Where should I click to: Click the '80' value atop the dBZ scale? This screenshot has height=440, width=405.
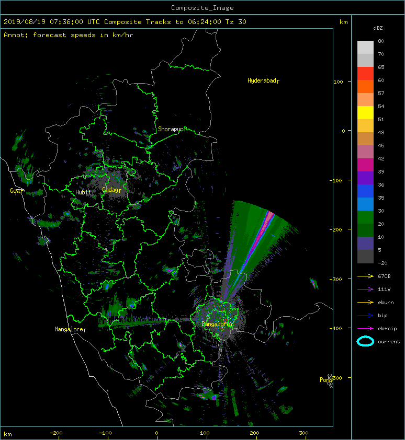381,41
